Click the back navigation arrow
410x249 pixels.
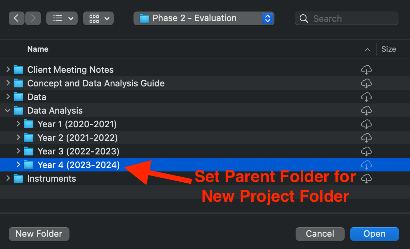coord(16,18)
